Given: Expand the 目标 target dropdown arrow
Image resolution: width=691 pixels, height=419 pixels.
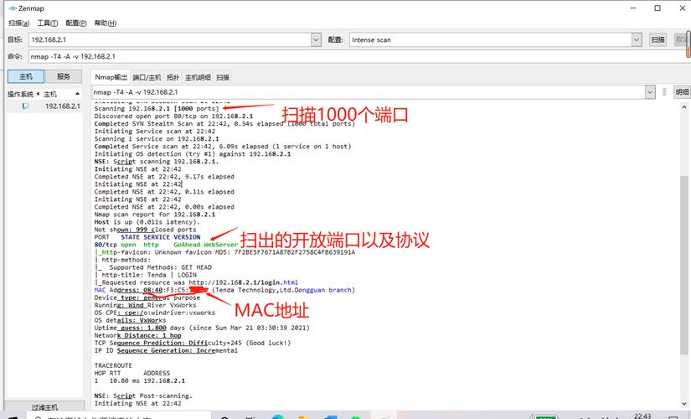Looking at the screenshot, I should click(316, 39).
